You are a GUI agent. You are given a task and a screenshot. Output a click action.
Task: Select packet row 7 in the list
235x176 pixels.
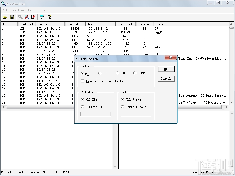115,51
